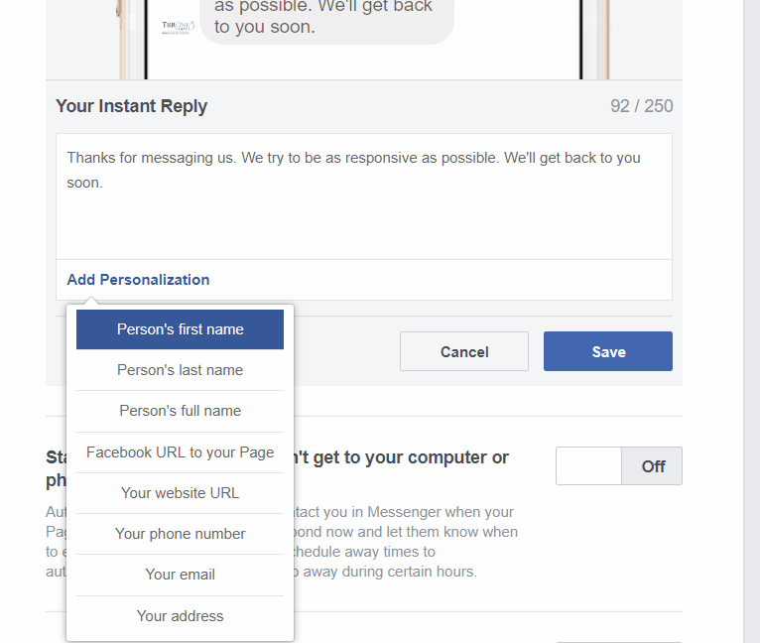Select Your website URL option
Viewport: 760px width, 643px height.
click(180, 493)
